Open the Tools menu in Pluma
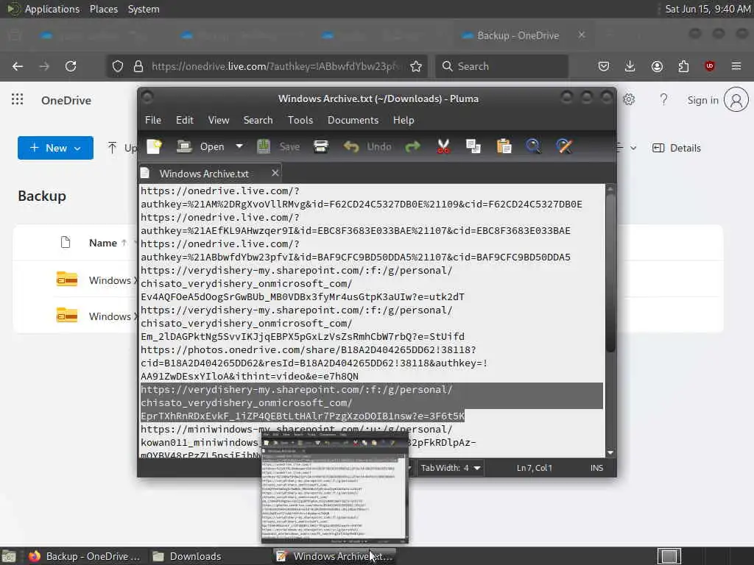 tap(300, 120)
